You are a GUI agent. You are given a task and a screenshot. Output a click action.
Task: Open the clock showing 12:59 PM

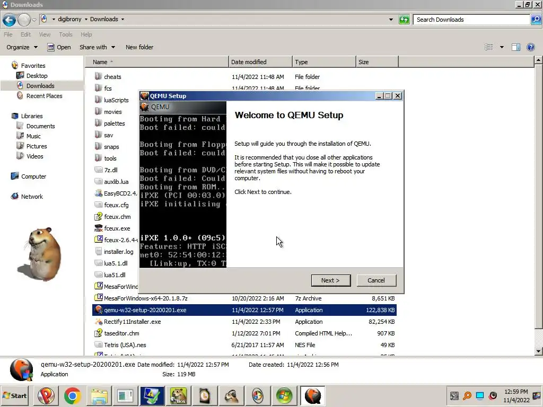(x=516, y=395)
